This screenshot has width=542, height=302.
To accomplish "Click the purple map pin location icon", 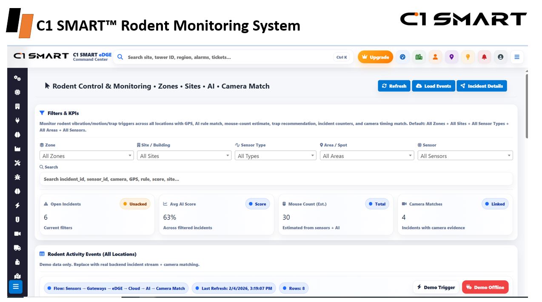I will click(x=451, y=57).
